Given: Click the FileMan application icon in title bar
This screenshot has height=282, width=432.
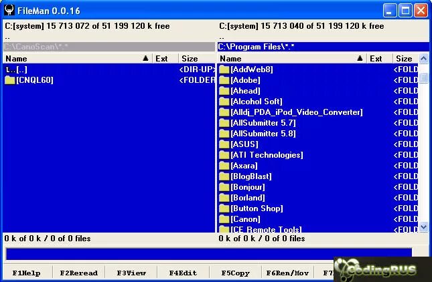Looking at the screenshot, I should pos(9,10).
